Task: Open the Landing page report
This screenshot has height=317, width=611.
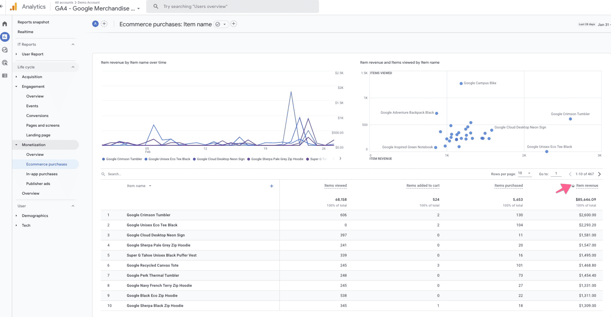Action: 38,135
